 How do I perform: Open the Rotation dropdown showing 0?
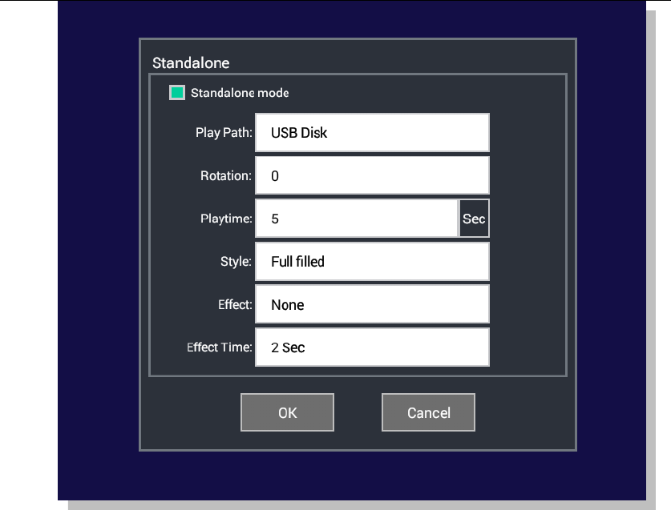click(372, 175)
